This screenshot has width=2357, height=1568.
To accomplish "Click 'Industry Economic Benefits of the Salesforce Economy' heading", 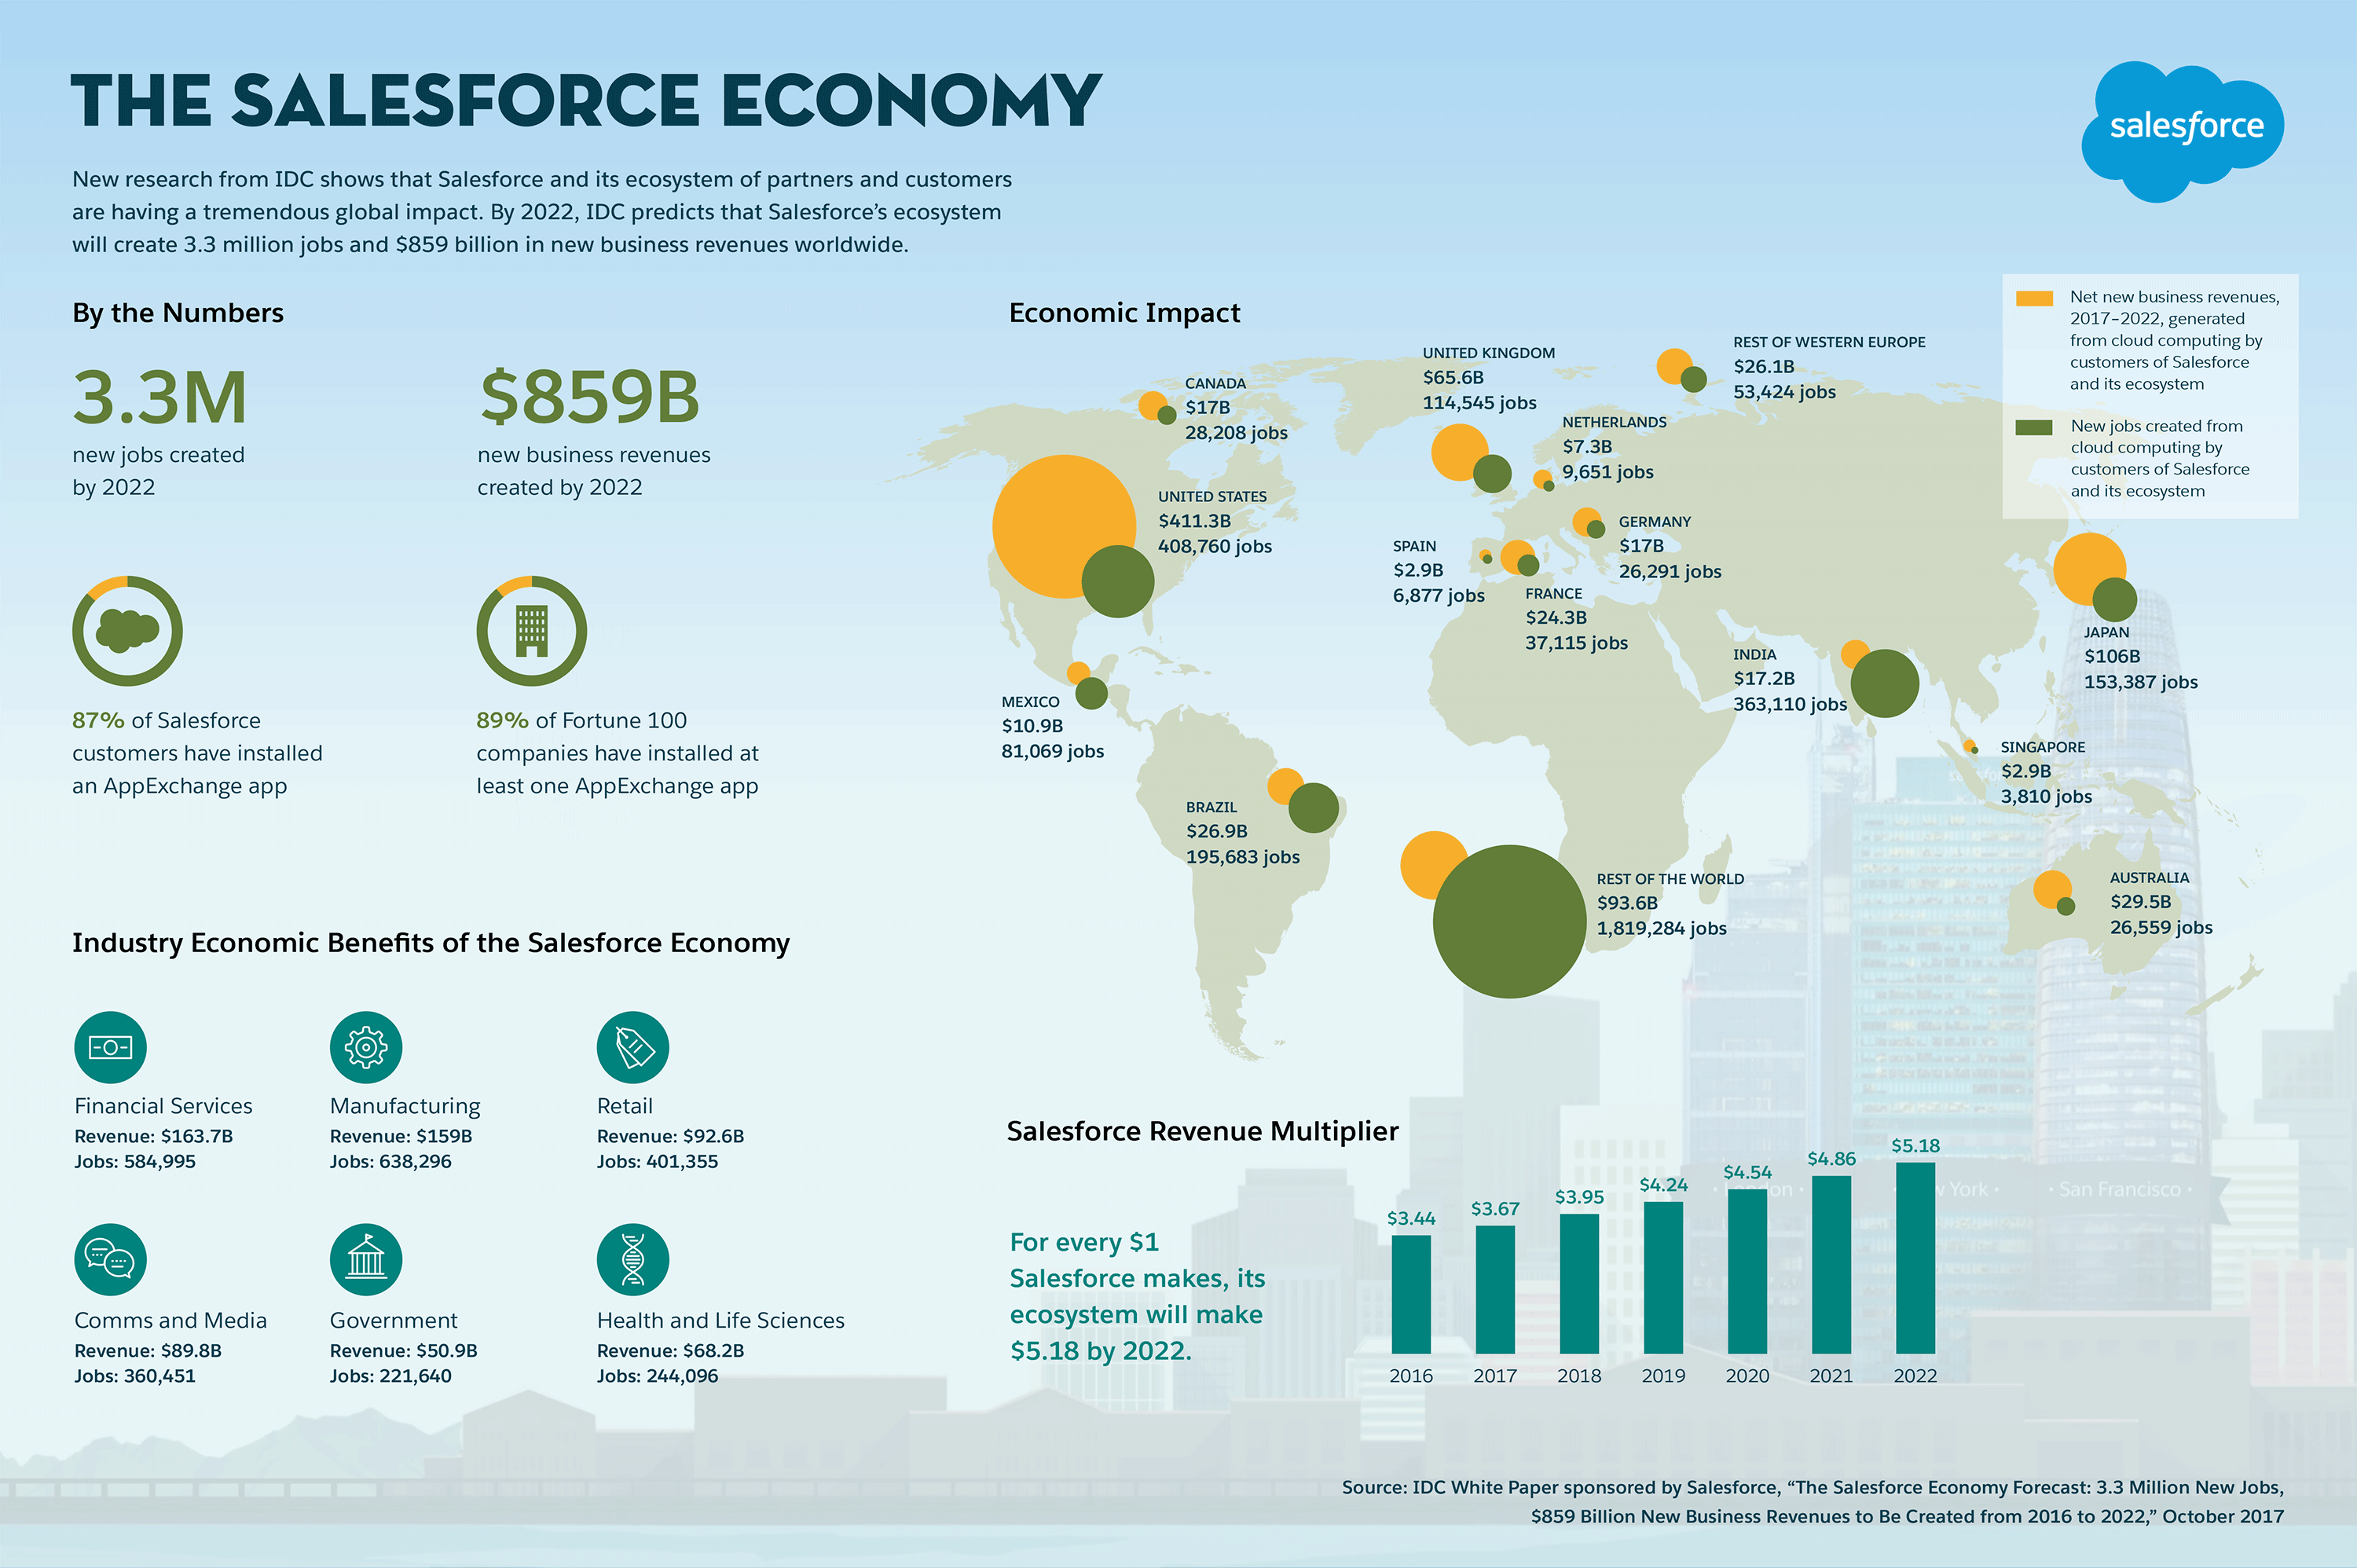I will click(x=431, y=943).
